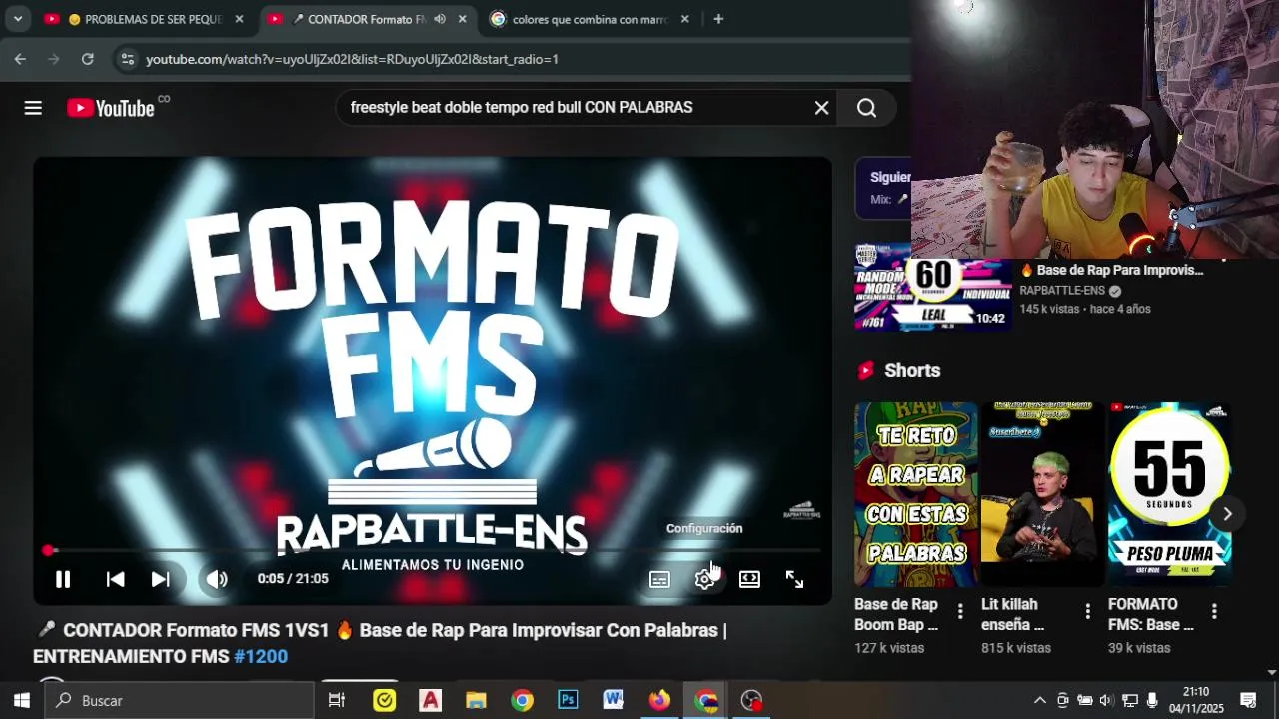Click the #1200 hashtag link
Viewport: 1279px width, 719px height.
tap(261, 656)
